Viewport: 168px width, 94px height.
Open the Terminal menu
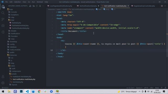pyautogui.click(x=40, y=2)
